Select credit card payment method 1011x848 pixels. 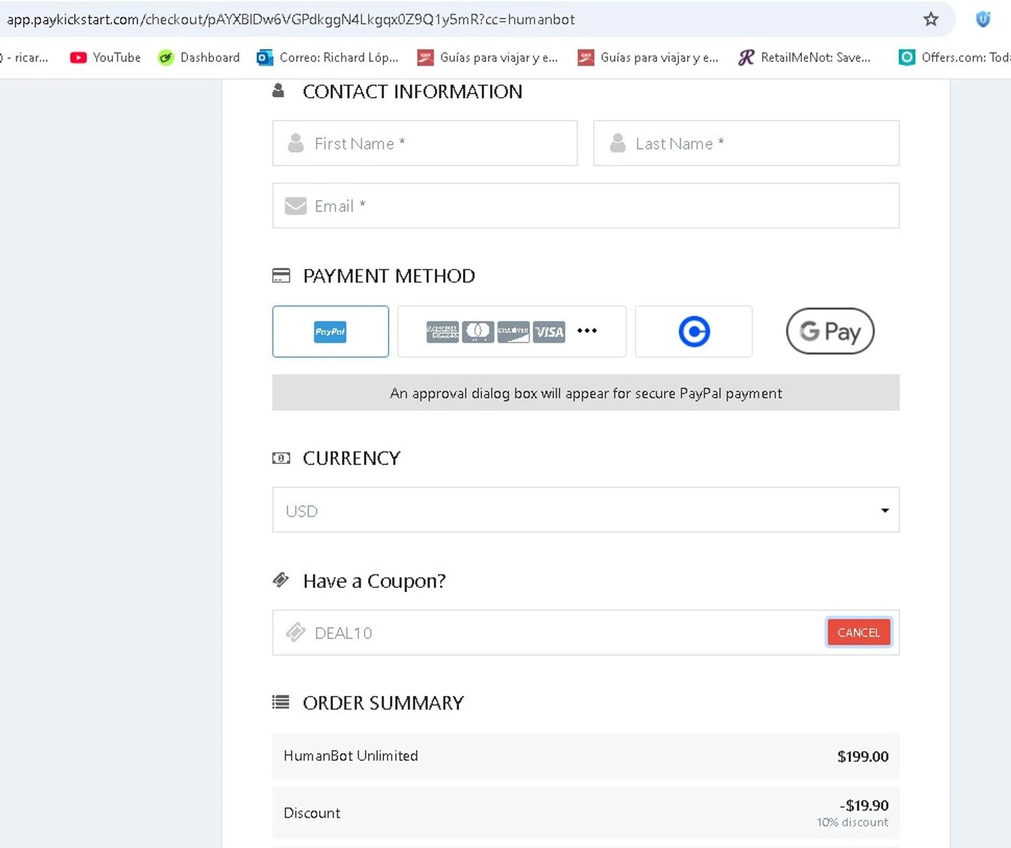[x=512, y=331]
